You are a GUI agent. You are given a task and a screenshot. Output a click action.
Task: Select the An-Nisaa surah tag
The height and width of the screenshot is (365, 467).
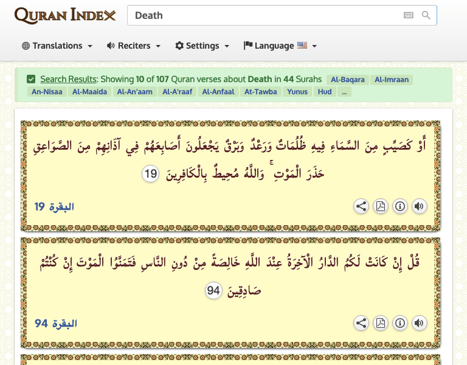pyautogui.click(x=47, y=92)
